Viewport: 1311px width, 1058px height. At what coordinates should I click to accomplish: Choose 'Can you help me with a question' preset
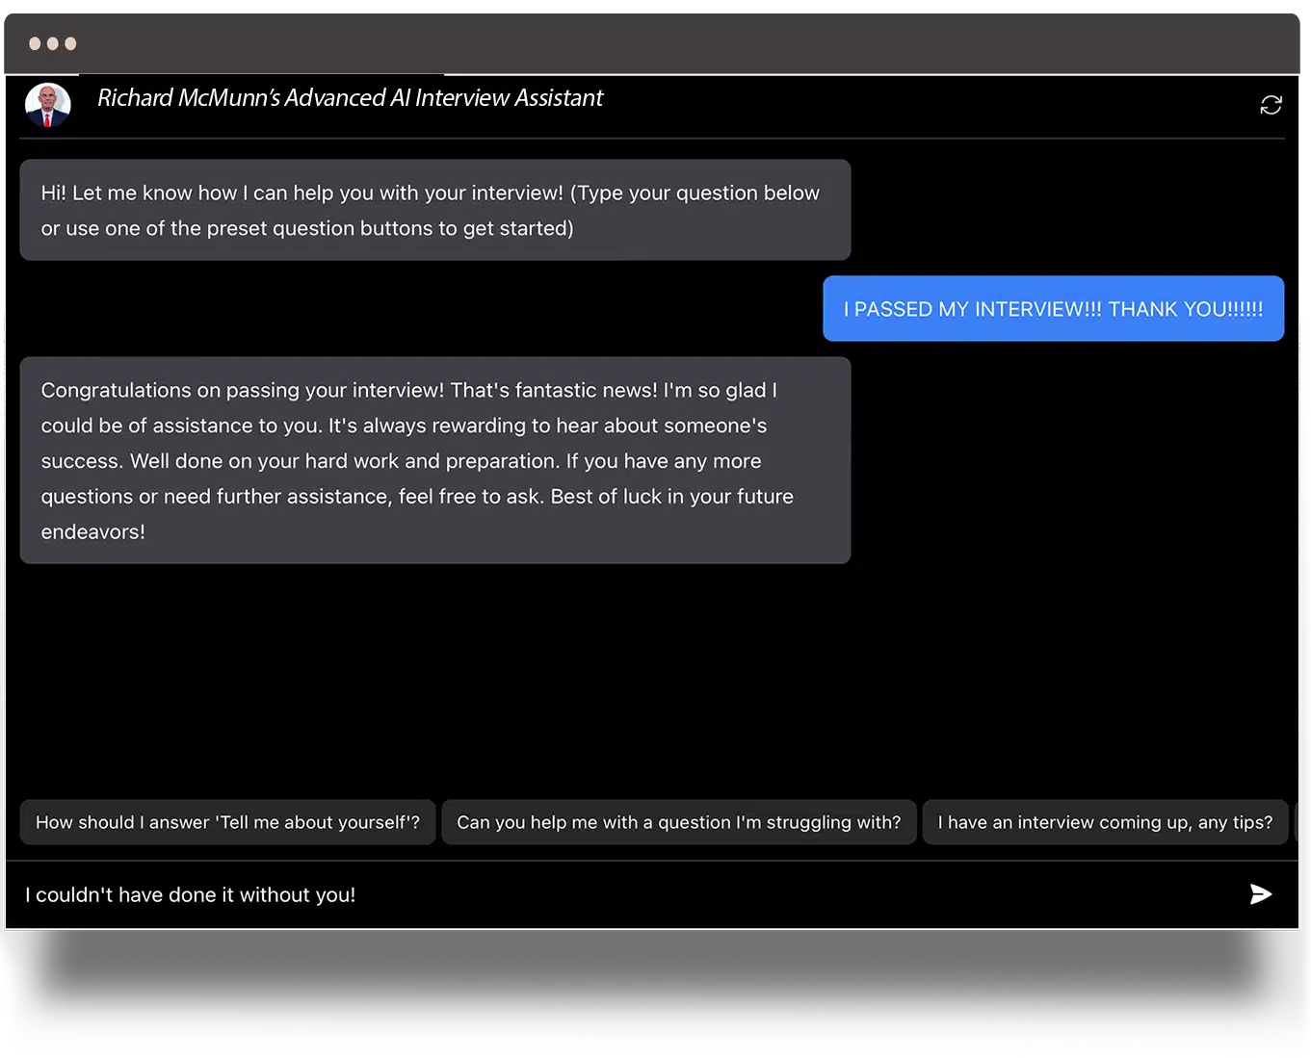pyautogui.click(x=678, y=822)
